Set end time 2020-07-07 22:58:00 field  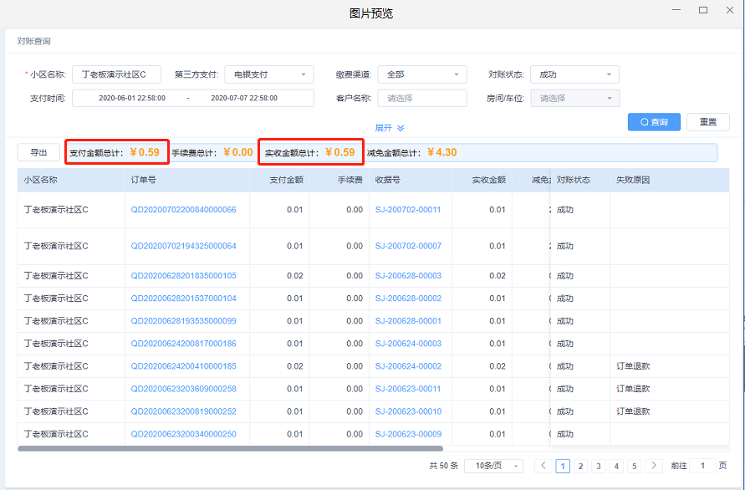coord(244,99)
